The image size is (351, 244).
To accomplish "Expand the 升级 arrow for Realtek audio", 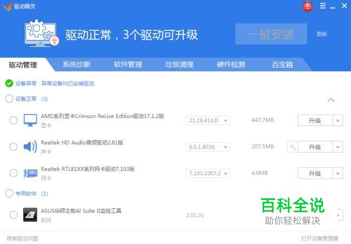I will click(337, 147).
